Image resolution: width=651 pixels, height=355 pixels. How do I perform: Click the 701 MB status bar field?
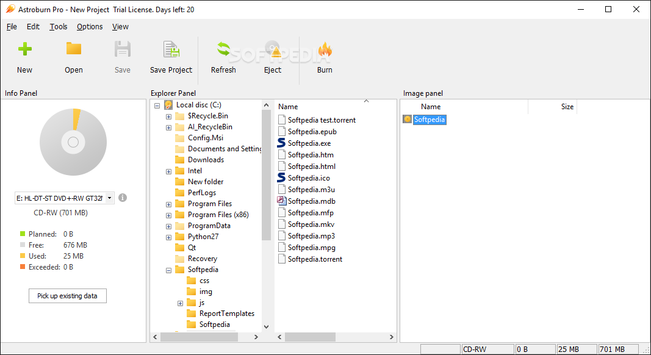click(x=618, y=349)
